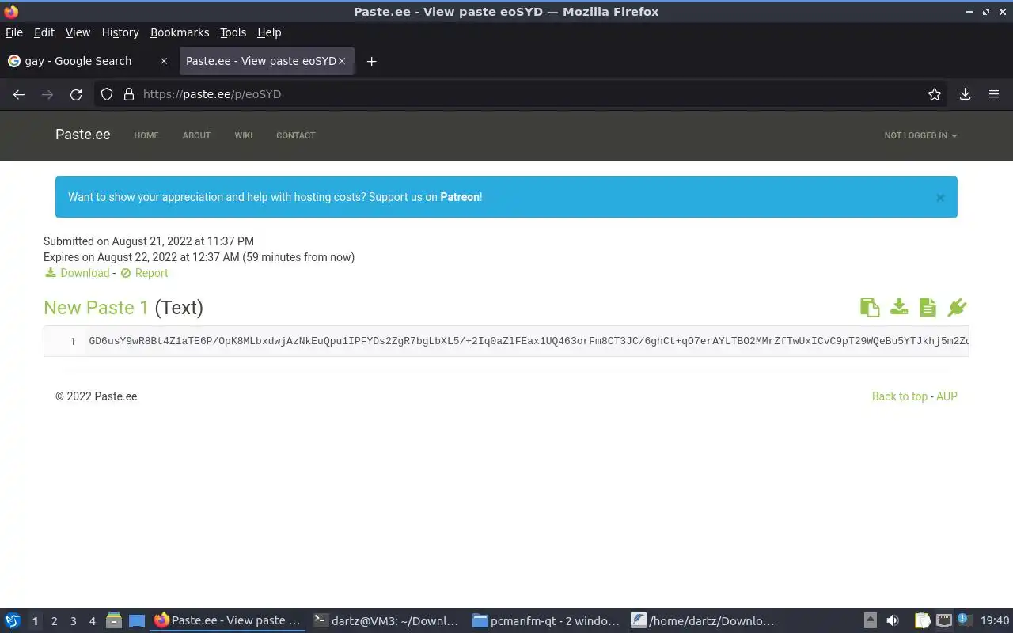Open the Help menu
1013x633 pixels.
[x=269, y=32]
